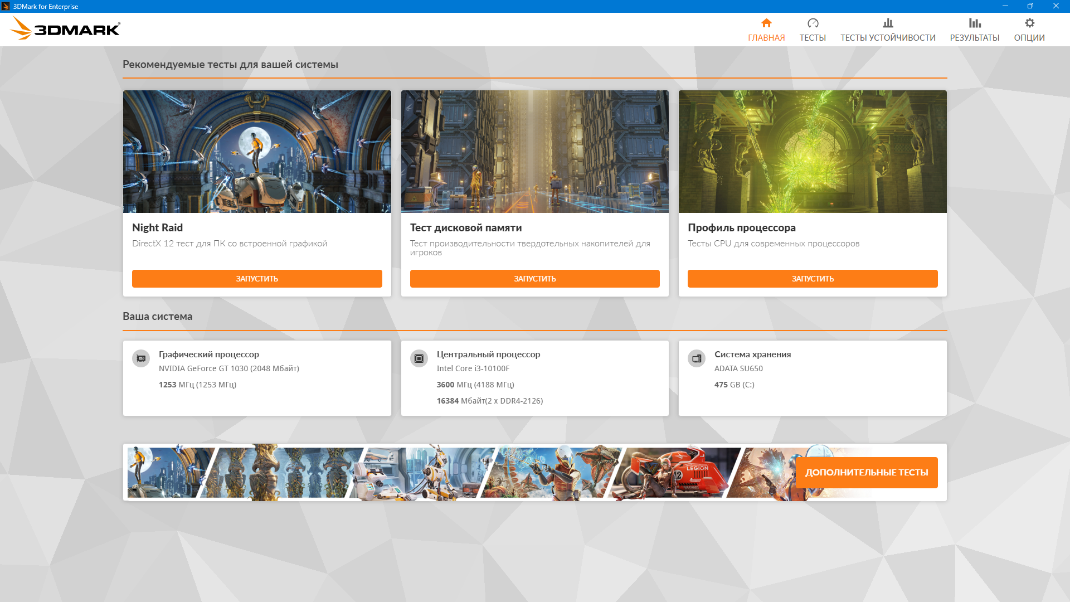
Task: Click the Night Raid title text
Action: (158, 227)
